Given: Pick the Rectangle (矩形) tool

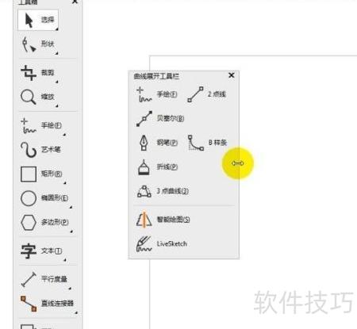Looking at the screenshot, I should coord(42,174).
